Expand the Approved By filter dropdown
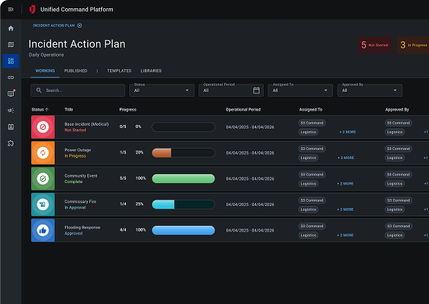 [369, 91]
